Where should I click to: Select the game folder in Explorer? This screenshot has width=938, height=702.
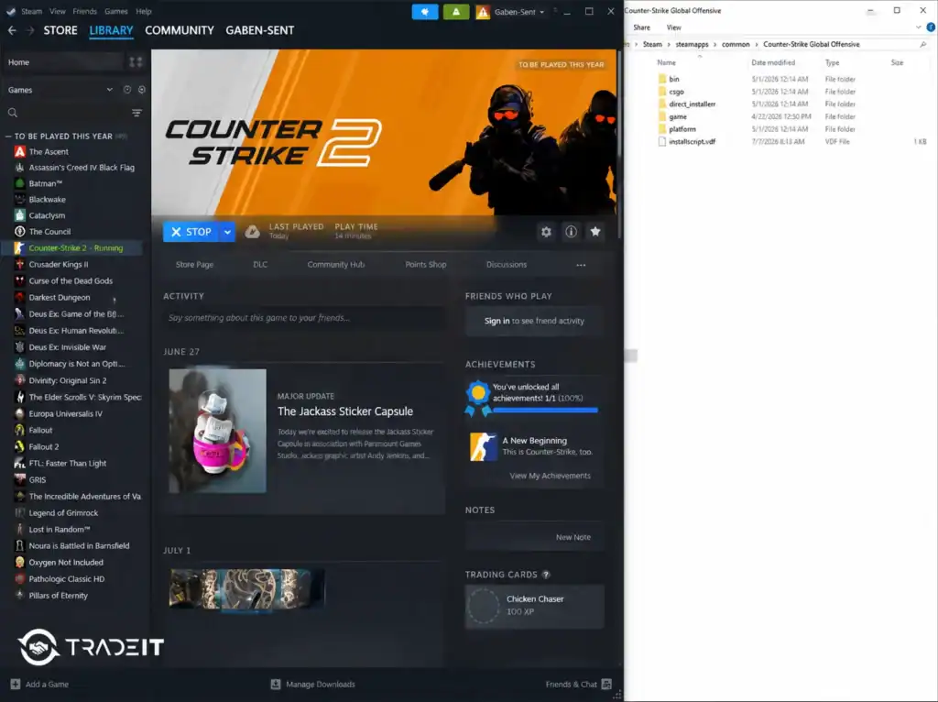pyautogui.click(x=678, y=116)
